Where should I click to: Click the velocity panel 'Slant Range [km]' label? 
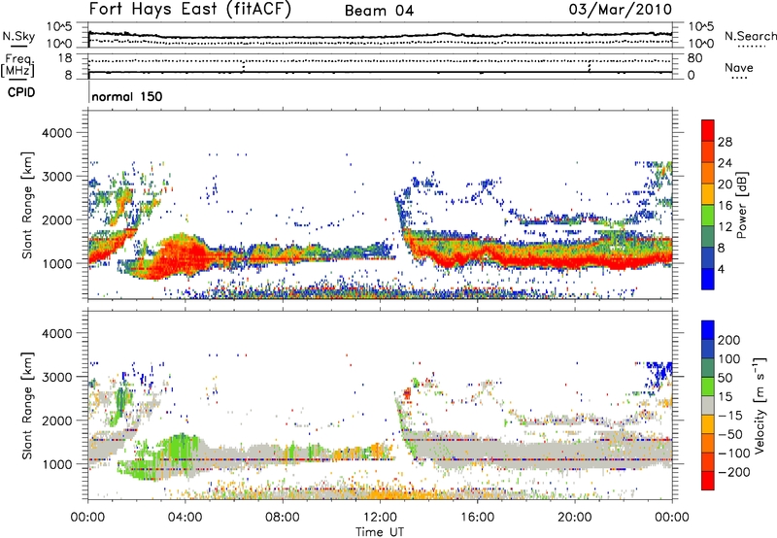pyautogui.click(x=27, y=406)
